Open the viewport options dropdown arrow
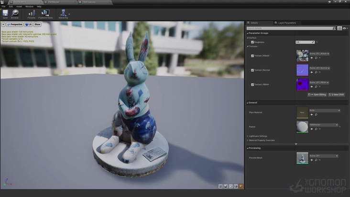This screenshot has width=350, height=197. [x=3, y=24]
